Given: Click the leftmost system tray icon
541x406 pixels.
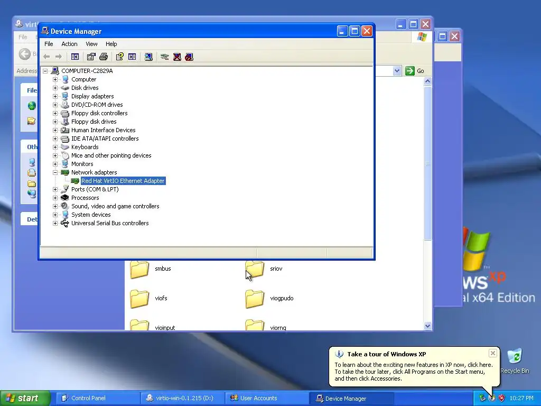Looking at the screenshot, I should (482, 398).
